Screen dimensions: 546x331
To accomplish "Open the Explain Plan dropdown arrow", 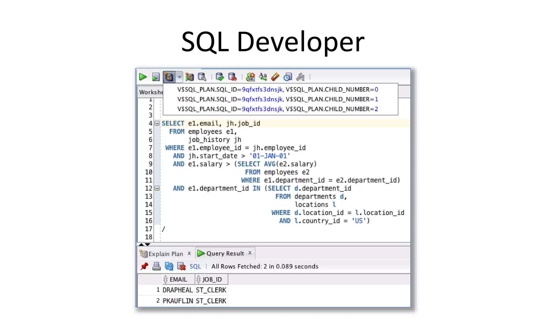I will pyautogui.click(x=179, y=77).
